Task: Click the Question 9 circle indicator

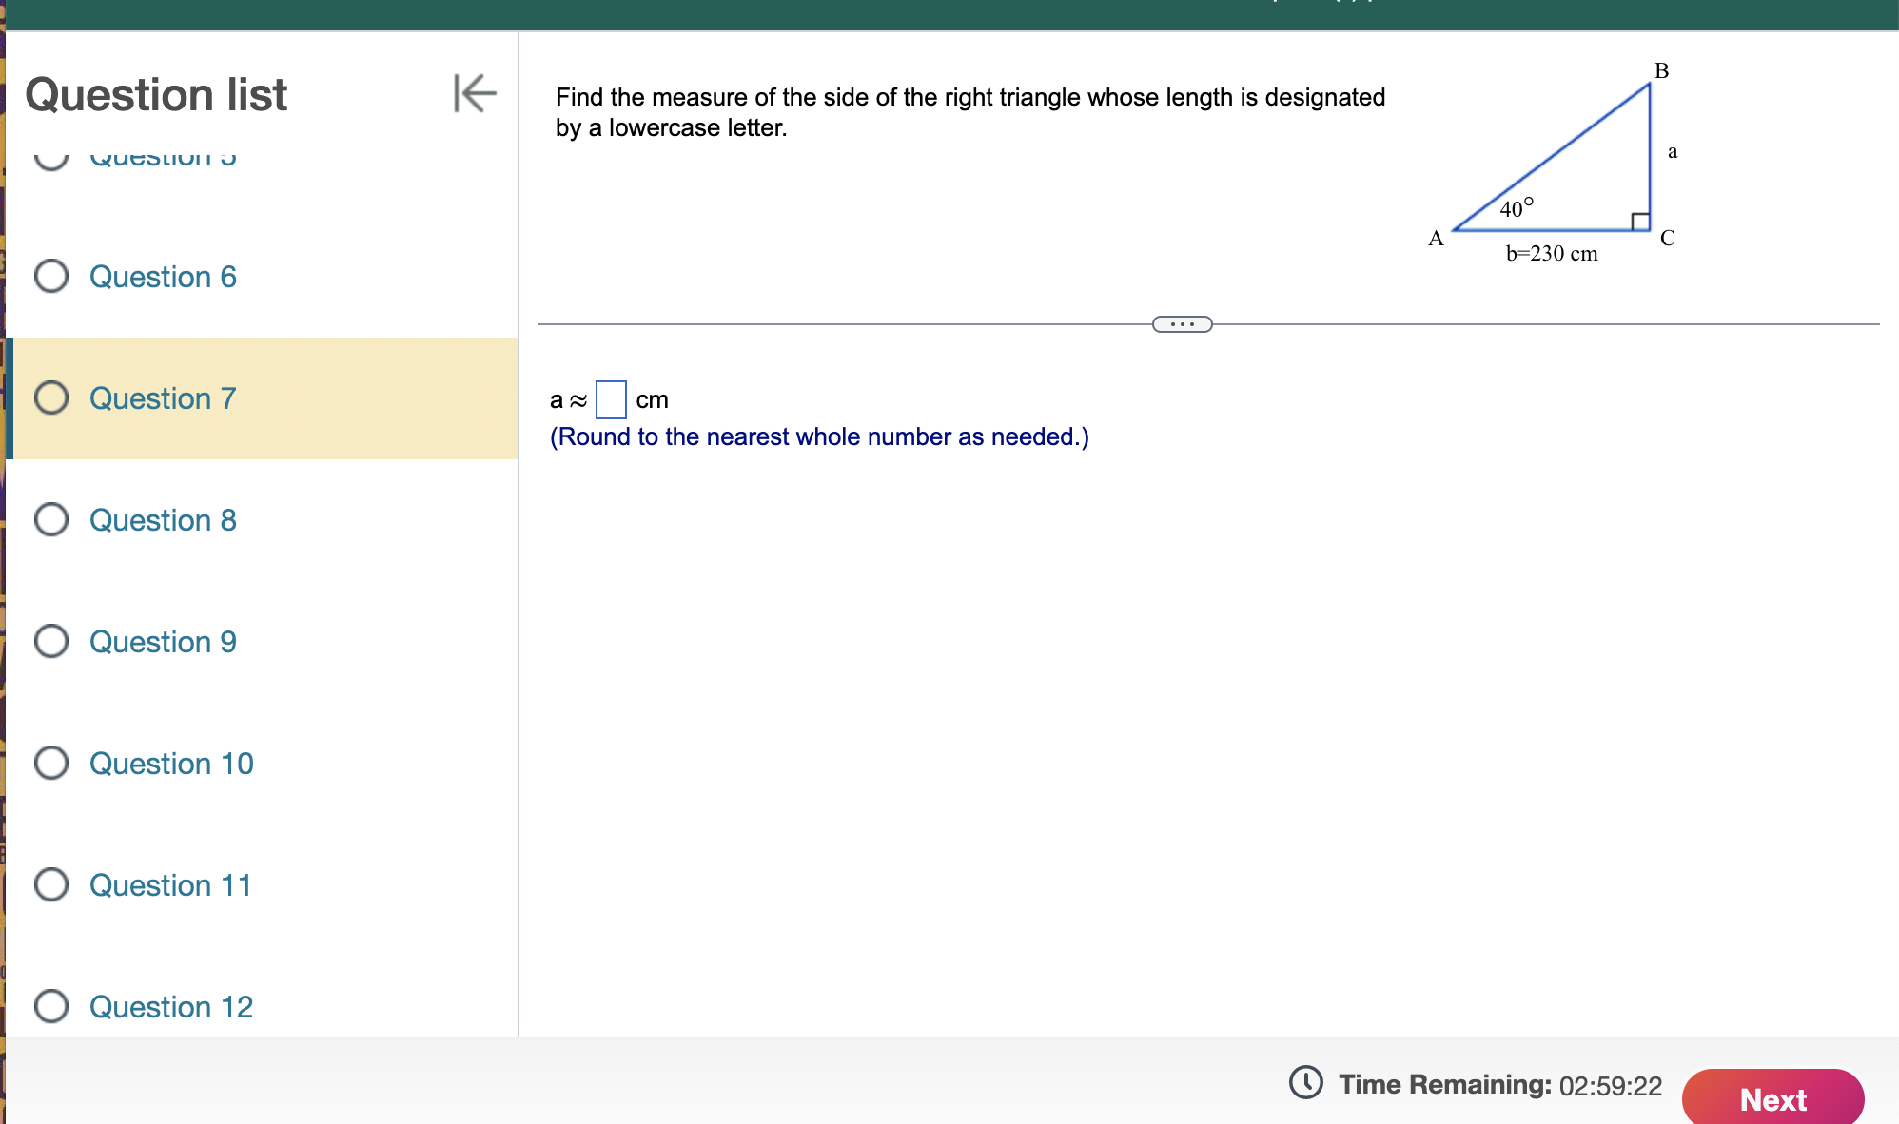Action: (51, 641)
